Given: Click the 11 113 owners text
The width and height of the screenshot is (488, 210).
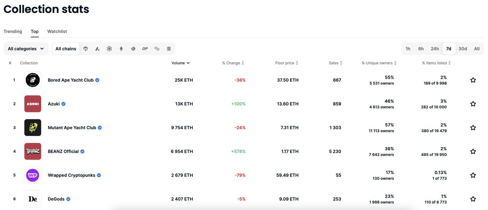Looking at the screenshot, I should coord(381,131).
